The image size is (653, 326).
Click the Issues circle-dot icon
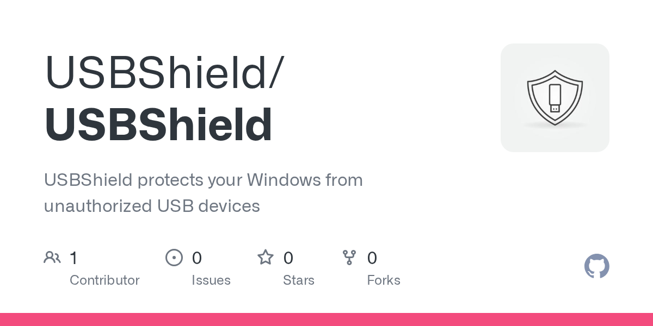[174, 257]
